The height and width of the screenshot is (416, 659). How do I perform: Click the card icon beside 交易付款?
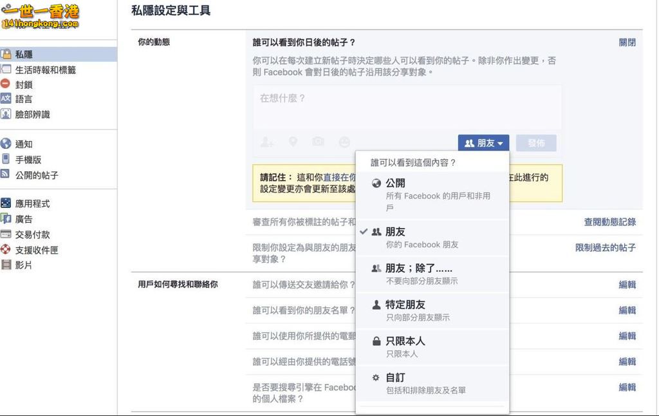[6, 234]
